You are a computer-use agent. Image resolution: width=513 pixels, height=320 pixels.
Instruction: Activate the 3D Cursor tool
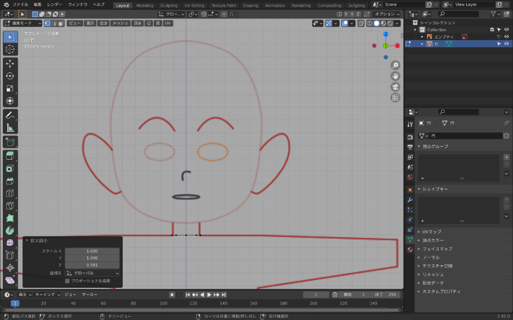10,50
